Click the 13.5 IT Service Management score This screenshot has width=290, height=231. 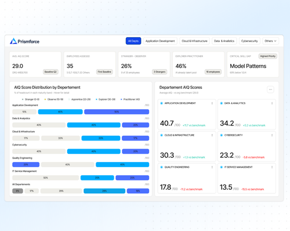[226, 187]
